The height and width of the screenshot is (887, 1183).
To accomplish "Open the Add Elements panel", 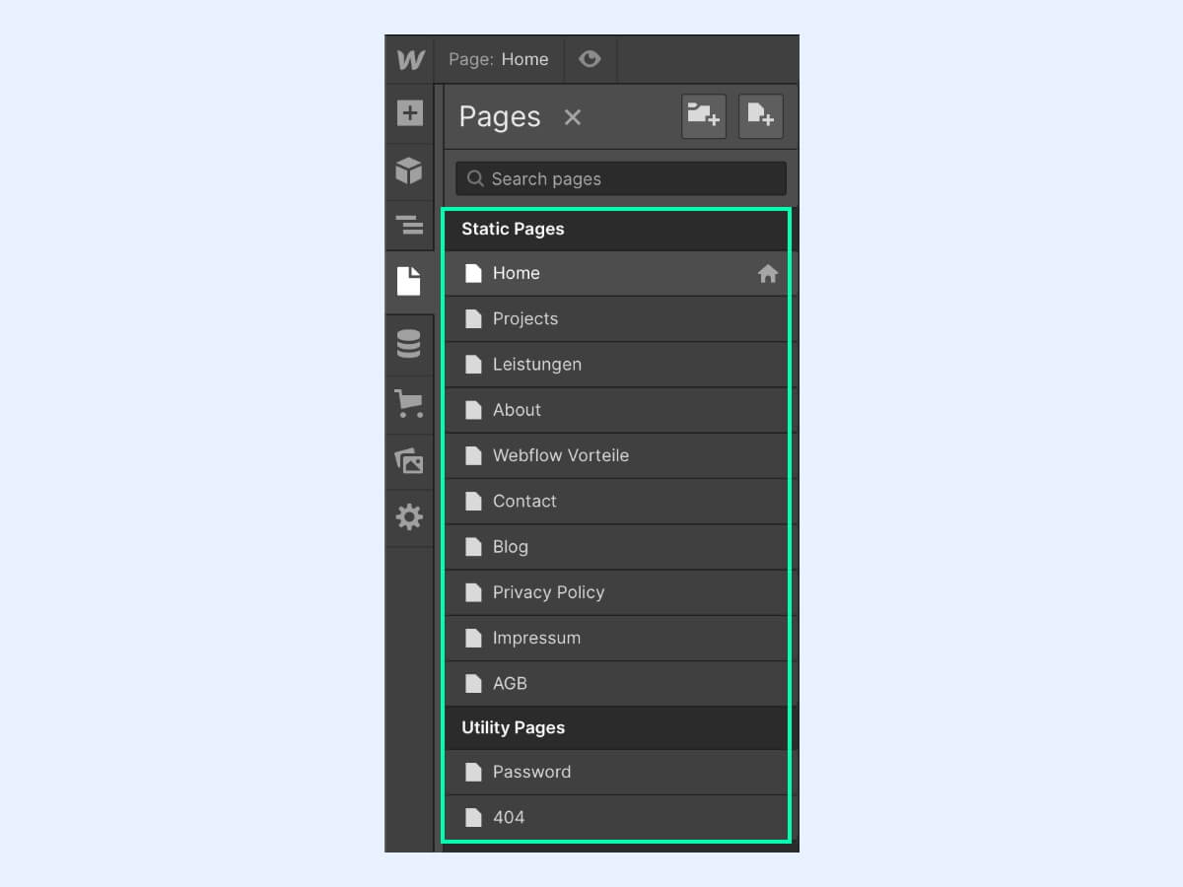I will pyautogui.click(x=408, y=114).
